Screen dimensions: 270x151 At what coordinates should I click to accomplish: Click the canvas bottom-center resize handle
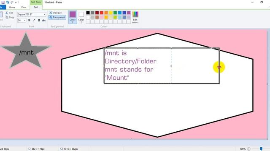[131, 139]
